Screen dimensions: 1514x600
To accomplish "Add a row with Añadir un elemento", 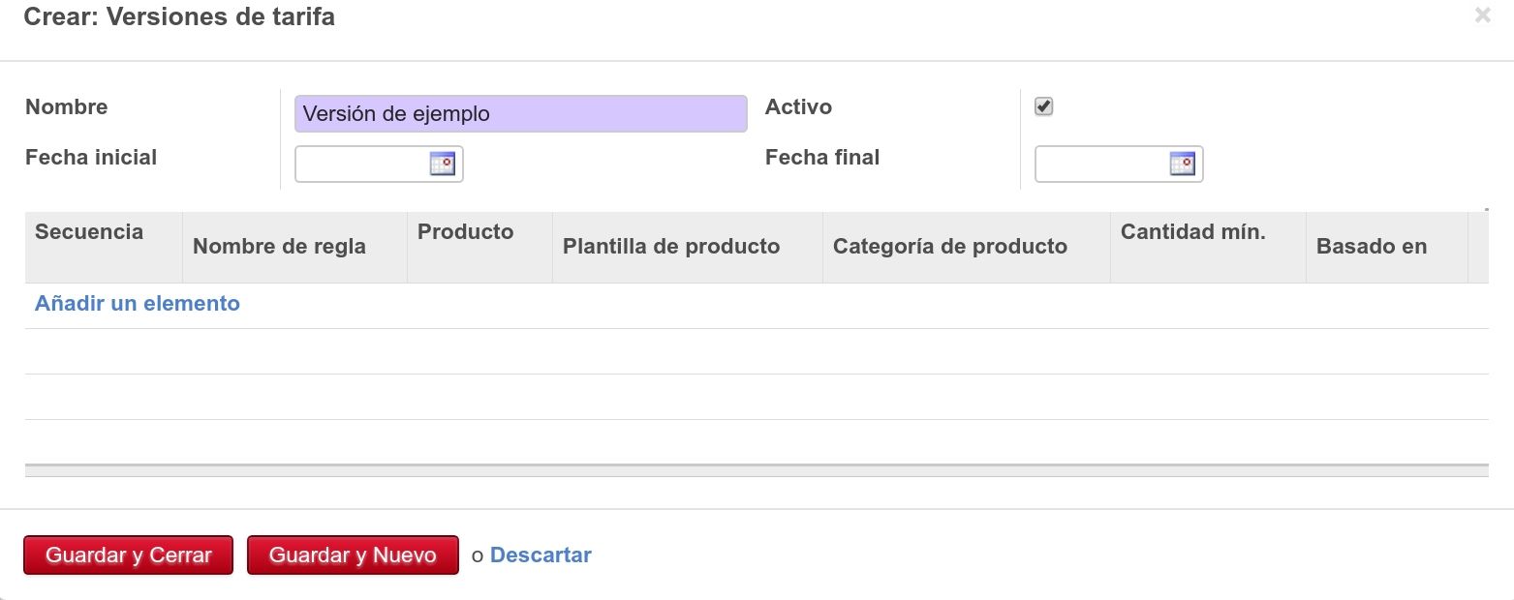I will tap(138, 304).
